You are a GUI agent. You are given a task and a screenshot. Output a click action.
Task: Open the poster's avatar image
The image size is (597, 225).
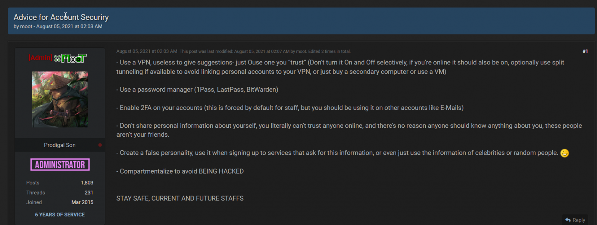coord(60,99)
